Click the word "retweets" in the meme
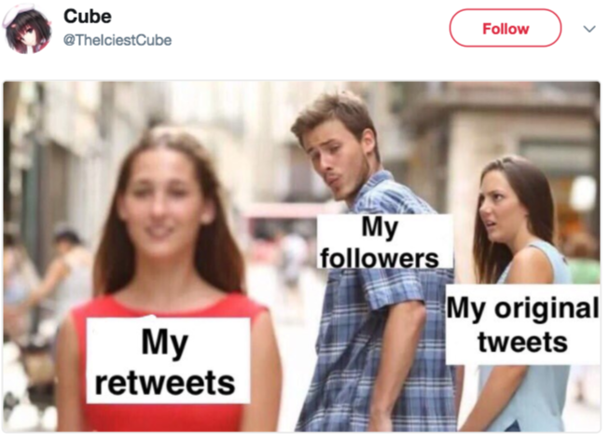Screen dimensions: 609x436 pos(165,383)
